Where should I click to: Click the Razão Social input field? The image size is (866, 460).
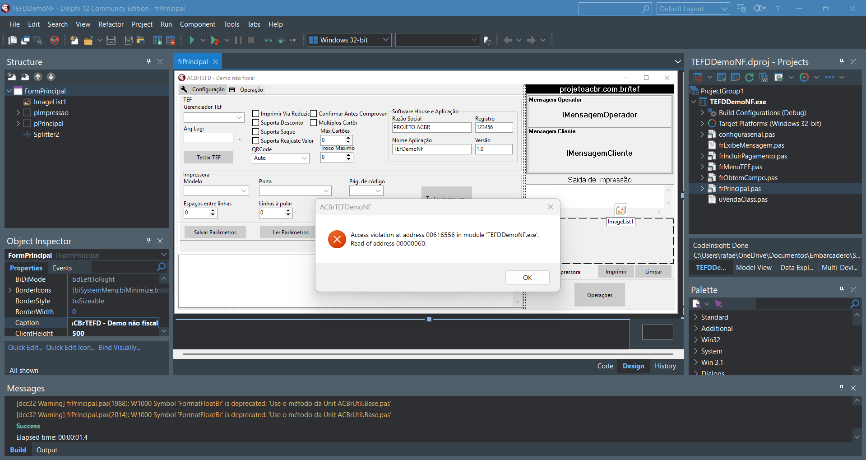[431, 127]
